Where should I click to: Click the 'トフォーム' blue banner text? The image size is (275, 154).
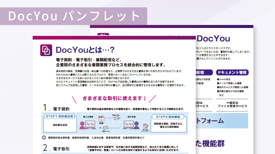(210, 121)
